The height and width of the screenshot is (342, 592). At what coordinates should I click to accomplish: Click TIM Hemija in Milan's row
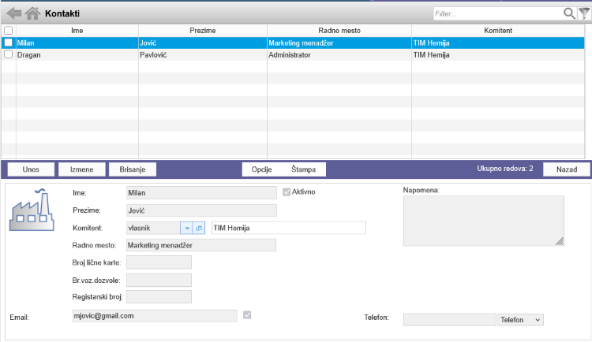[498, 43]
